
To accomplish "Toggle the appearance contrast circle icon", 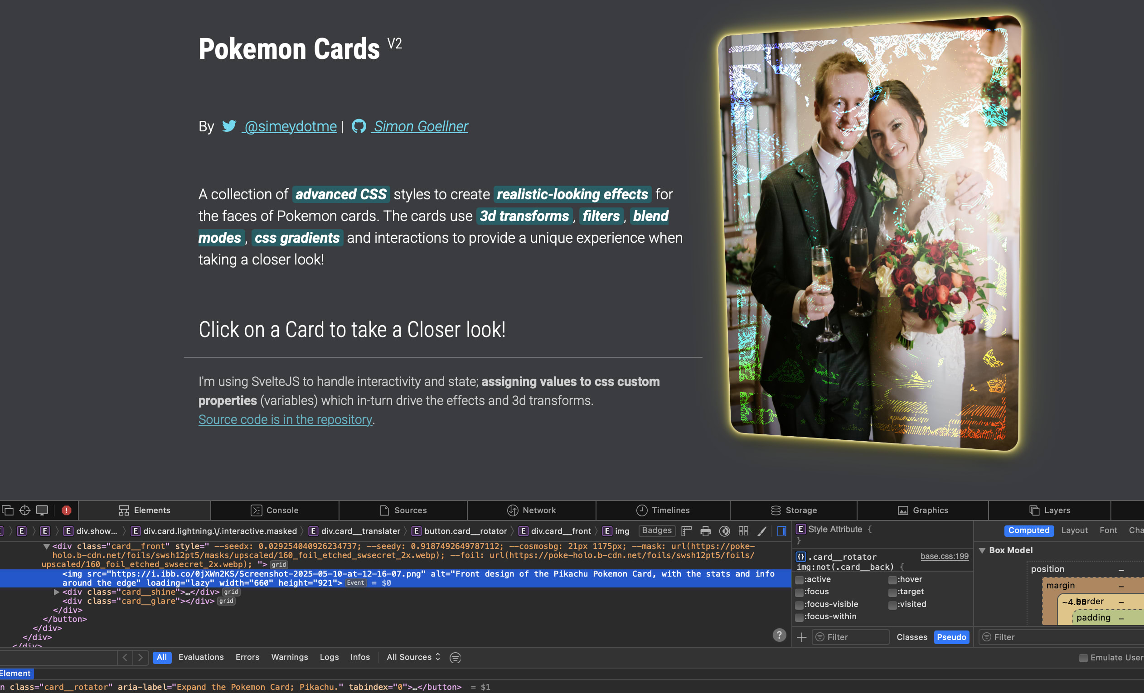I will [x=724, y=531].
